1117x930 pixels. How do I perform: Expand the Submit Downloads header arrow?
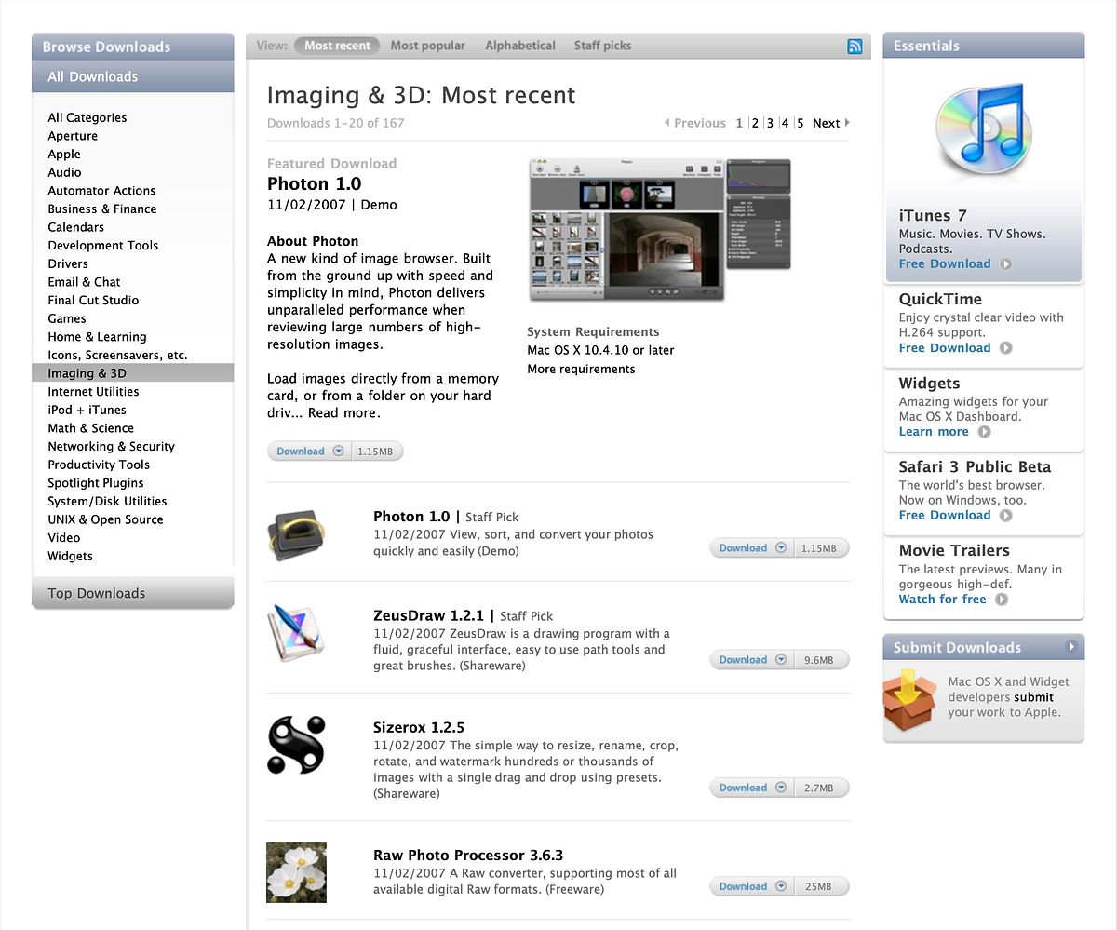(x=1071, y=647)
